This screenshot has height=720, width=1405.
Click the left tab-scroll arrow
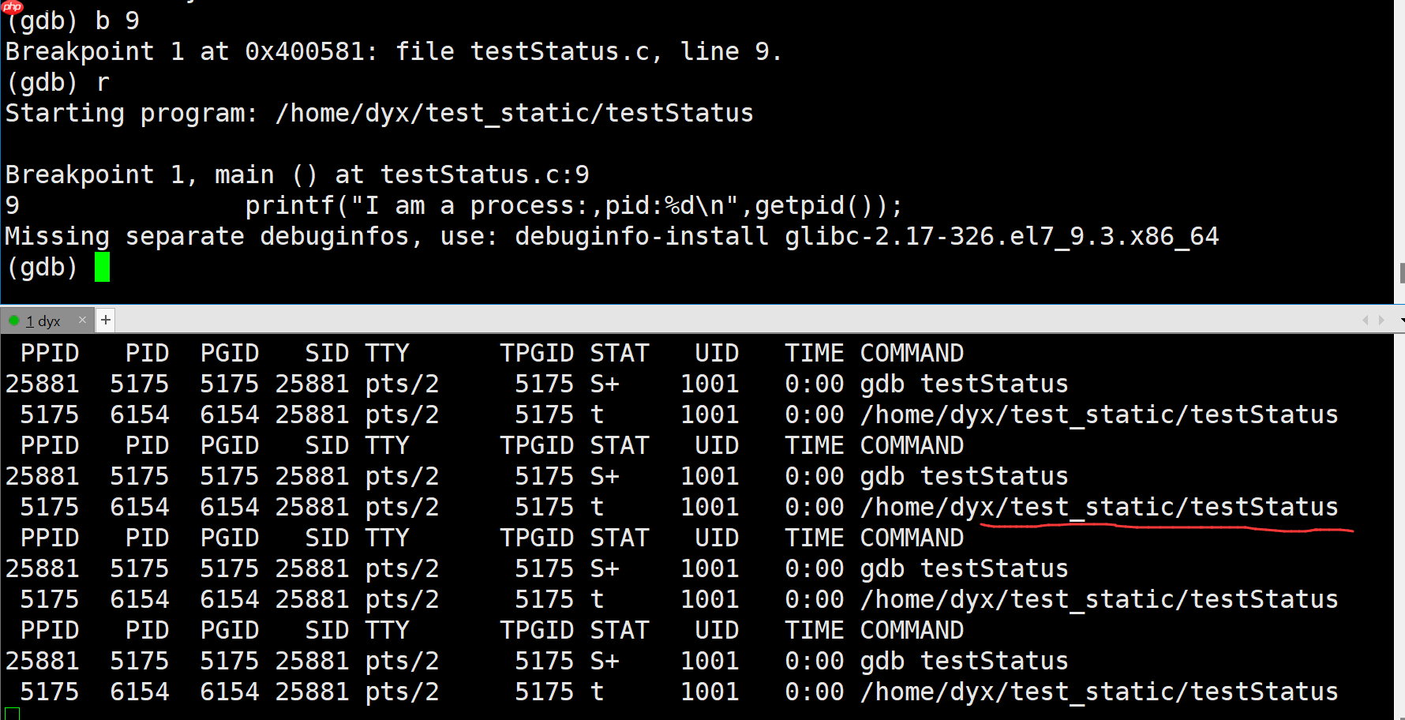1365,320
